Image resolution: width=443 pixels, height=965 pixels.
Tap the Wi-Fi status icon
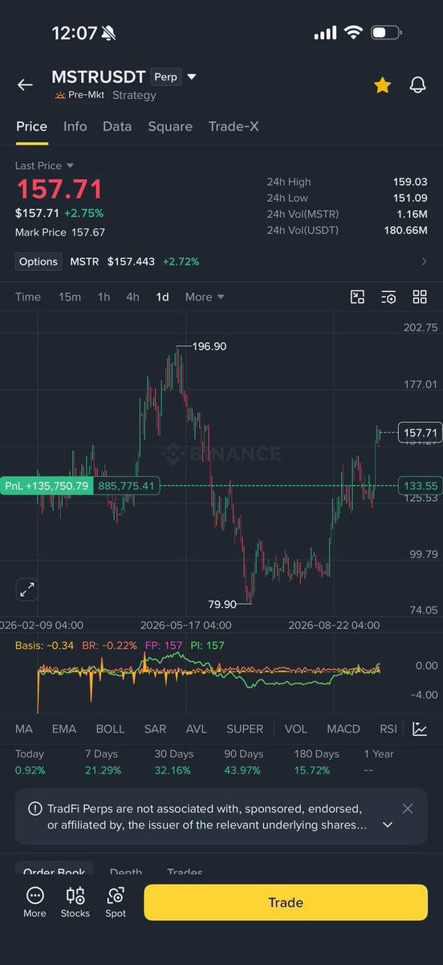pyautogui.click(x=353, y=33)
